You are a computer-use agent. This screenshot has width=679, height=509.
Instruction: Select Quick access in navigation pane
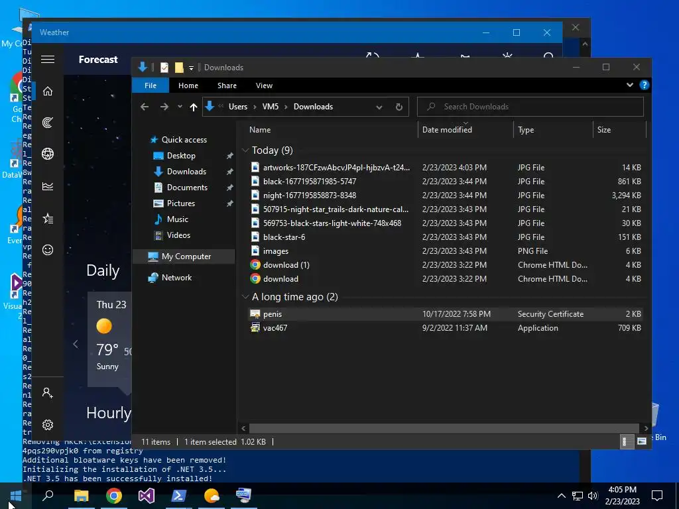tap(184, 139)
